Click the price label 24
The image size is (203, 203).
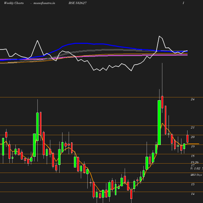click(x=192, y=99)
